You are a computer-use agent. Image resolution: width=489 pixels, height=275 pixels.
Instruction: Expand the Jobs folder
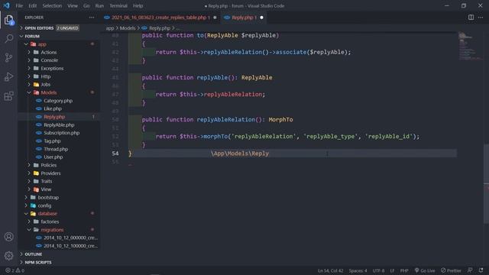pos(60,85)
